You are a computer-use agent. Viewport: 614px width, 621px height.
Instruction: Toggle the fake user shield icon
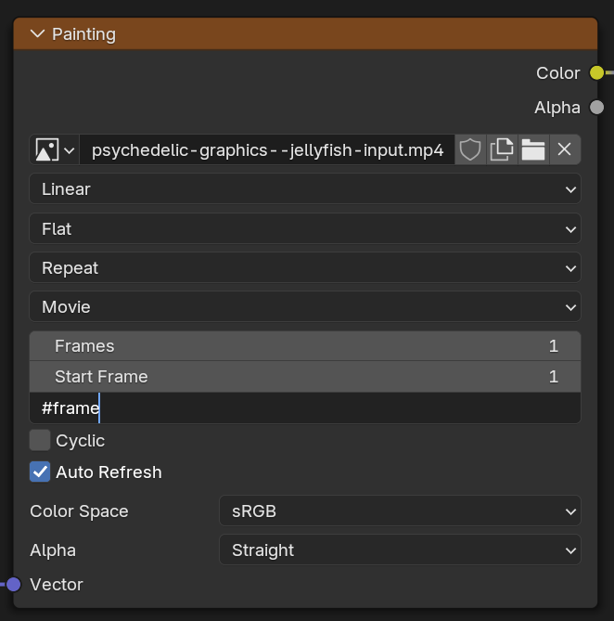(470, 149)
